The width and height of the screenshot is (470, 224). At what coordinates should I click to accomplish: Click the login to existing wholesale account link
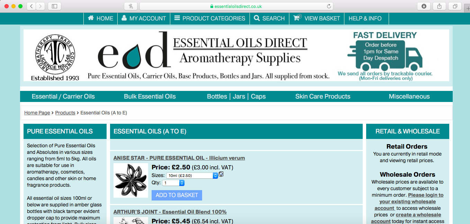coord(409,202)
